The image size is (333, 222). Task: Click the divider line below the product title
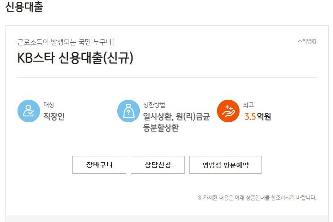[x=167, y=78]
